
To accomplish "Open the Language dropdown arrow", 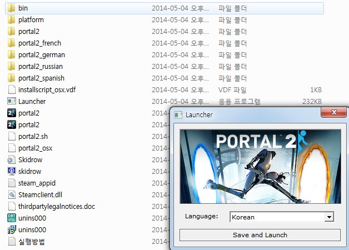I will point(329,217).
